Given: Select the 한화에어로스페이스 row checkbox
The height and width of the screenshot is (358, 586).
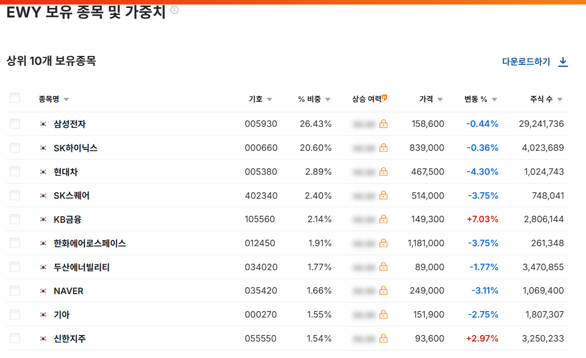Looking at the screenshot, I should click(15, 243).
